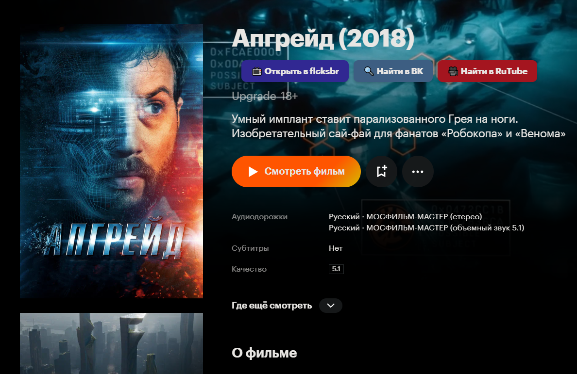Open the film in flcksbr

click(x=295, y=71)
